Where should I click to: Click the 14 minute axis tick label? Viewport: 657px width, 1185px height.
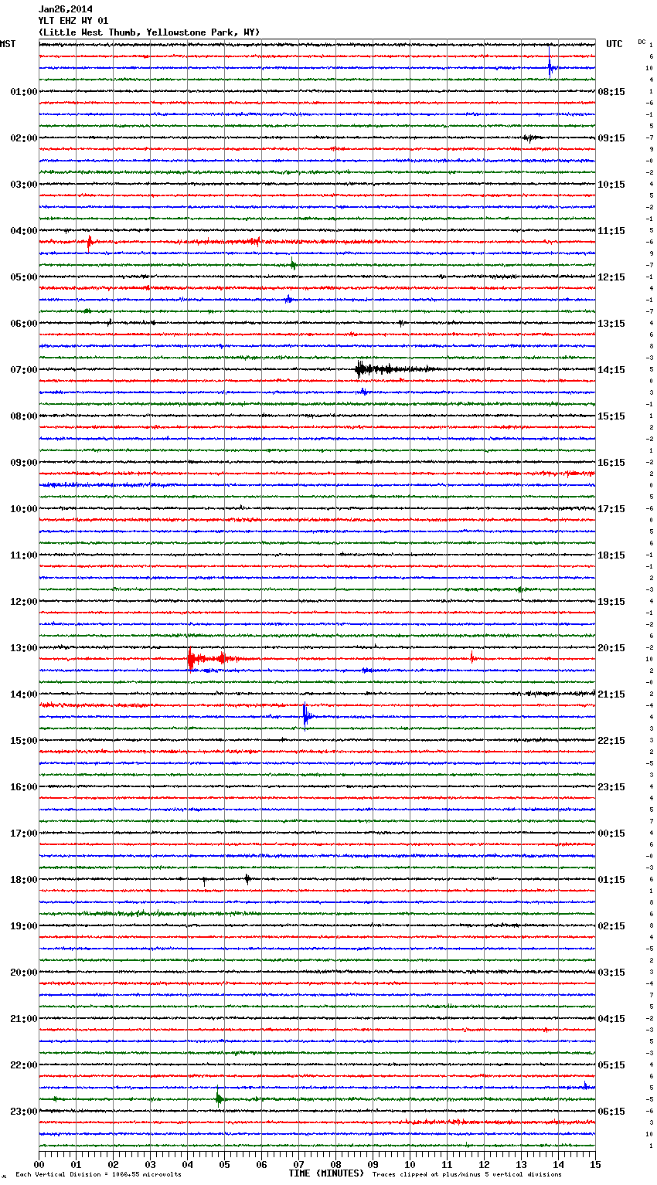[x=558, y=1164]
